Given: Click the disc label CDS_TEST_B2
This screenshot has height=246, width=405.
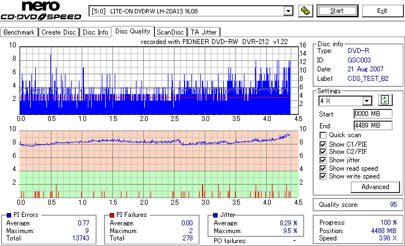Looking at the screenshot, I should (368, 79).
